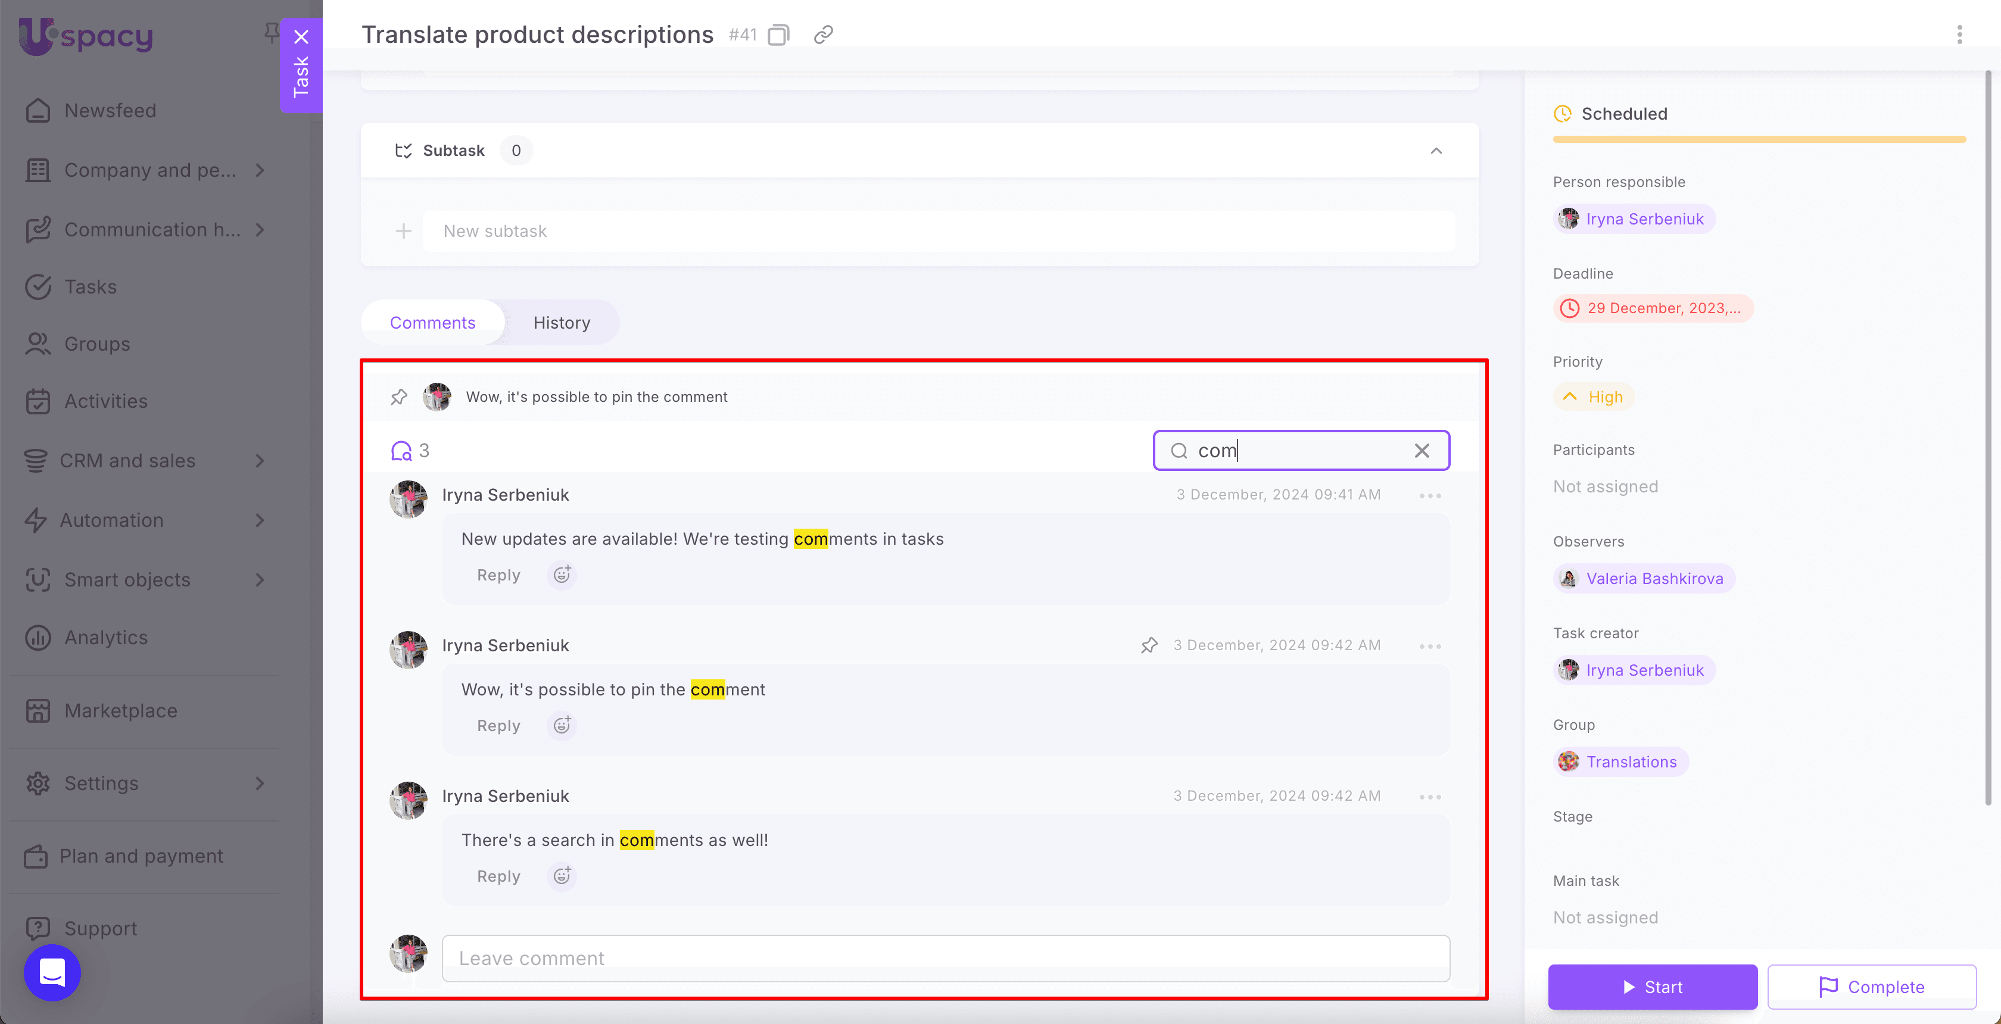This screenshot has height=1024, width=2001.
Task: Unpin the 'Wow, it's possible' comment
Action: point(1149,645)
